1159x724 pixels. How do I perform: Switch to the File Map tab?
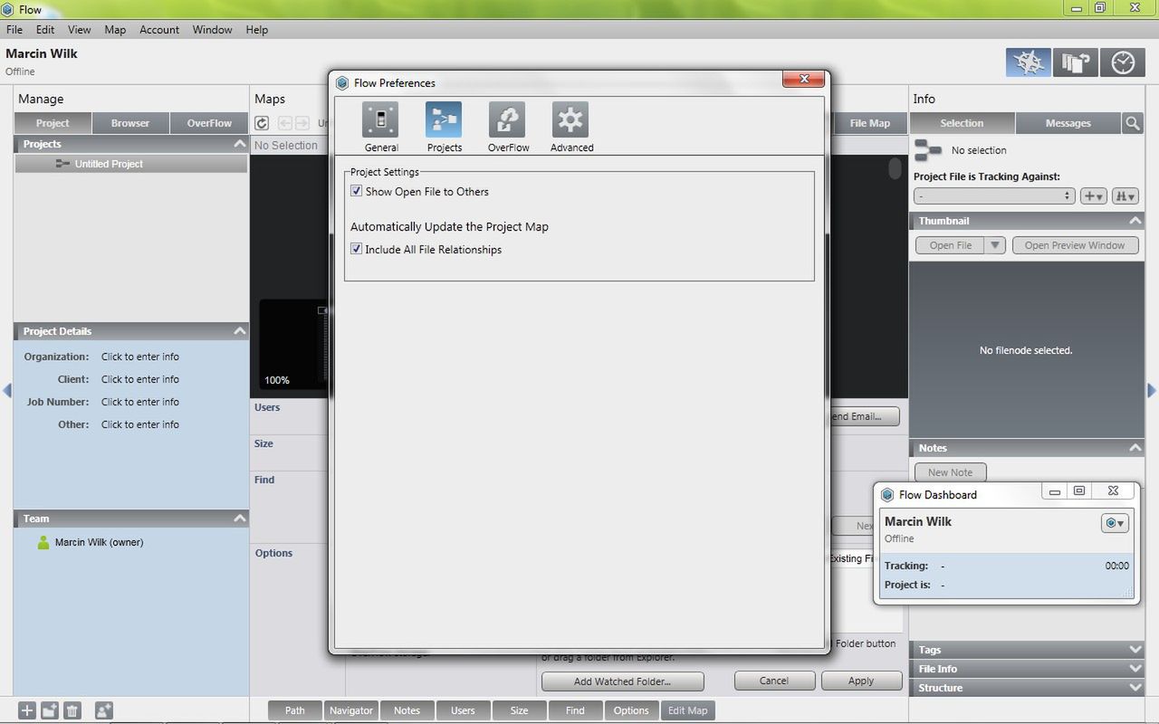(869, 123)
